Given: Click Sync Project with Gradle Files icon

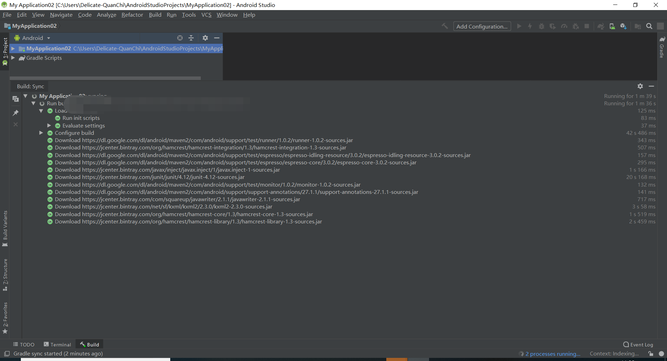Looking at the screenshot, I should [x=601, y=26].
